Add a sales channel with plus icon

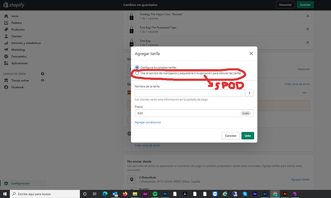point(42,74)
